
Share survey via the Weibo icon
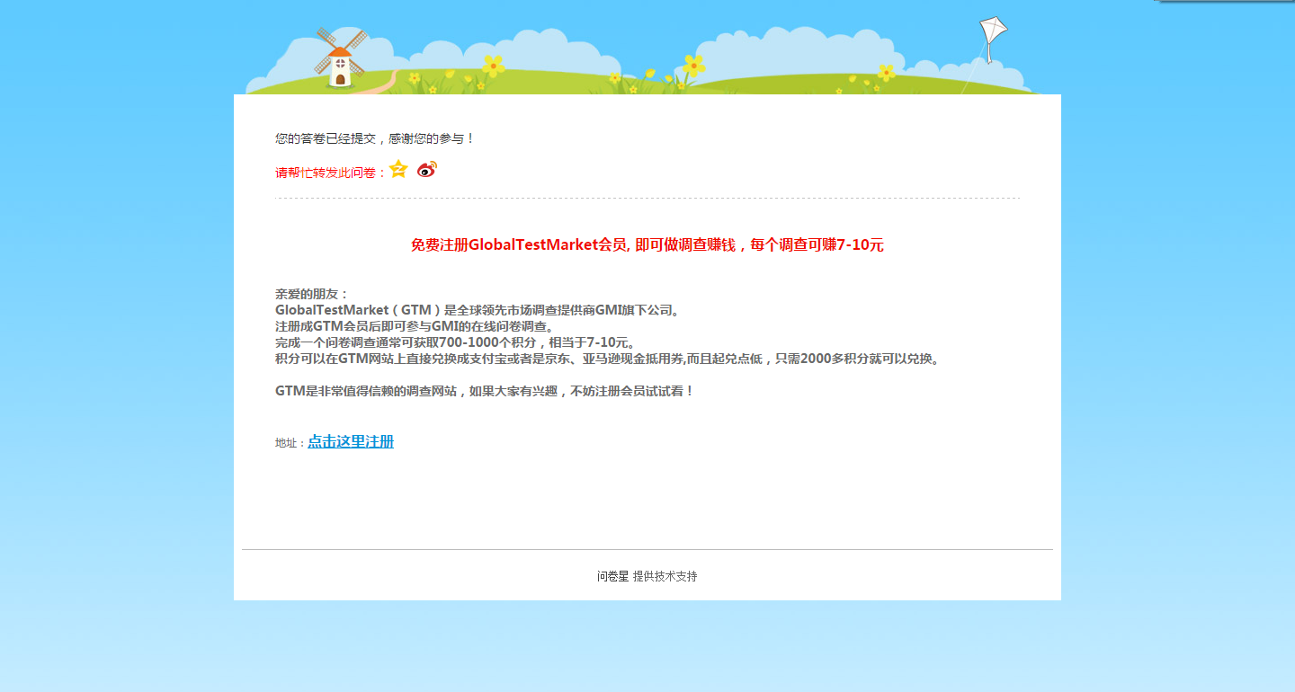click(427, 169)
